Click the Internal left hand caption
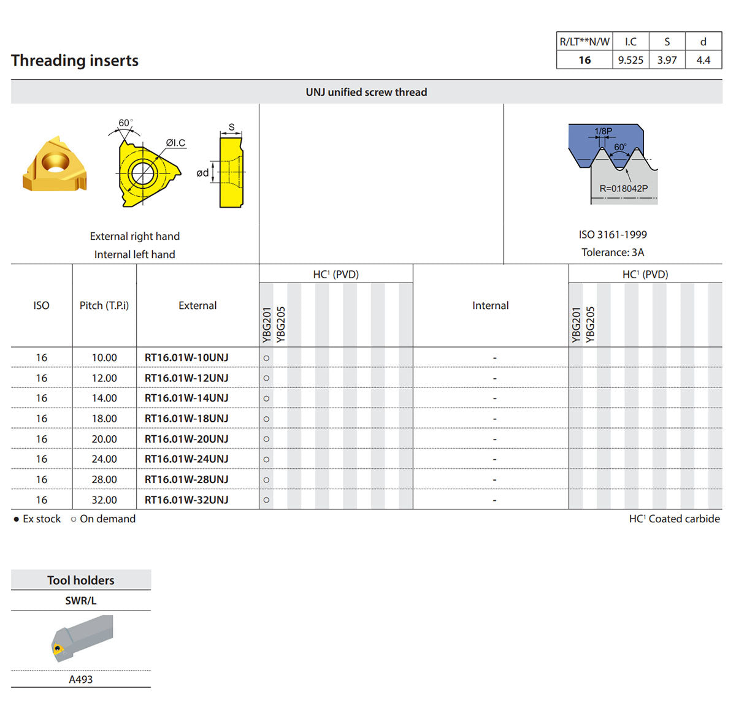Image resolution: width=736 pixels, height=708 pixels. point(134,254)
